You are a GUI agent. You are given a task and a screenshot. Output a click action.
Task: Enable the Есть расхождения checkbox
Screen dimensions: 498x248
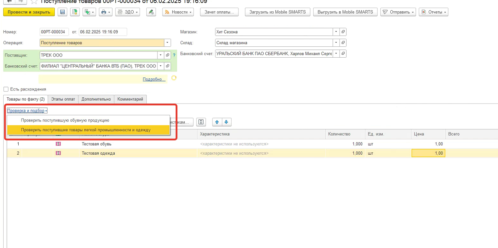[x=6, y=89]
